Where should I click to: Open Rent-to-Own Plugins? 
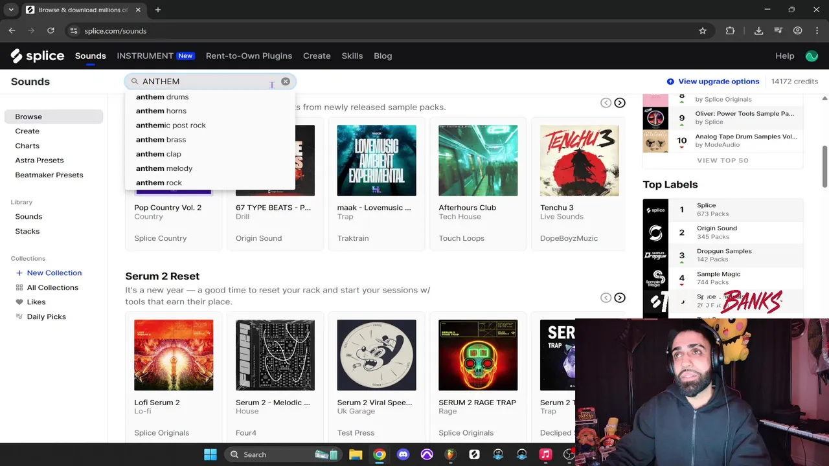coord(249,56)
